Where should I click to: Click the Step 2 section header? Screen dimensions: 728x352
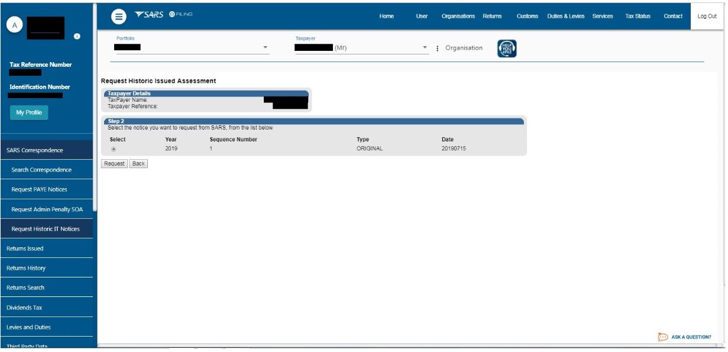tap(313, 121)
